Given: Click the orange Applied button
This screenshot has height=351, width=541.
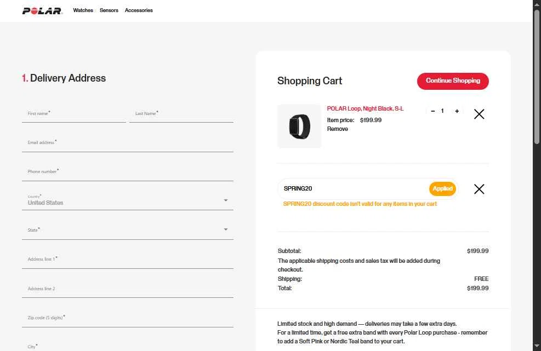Looking at the screenshot, I should [443, 188].
